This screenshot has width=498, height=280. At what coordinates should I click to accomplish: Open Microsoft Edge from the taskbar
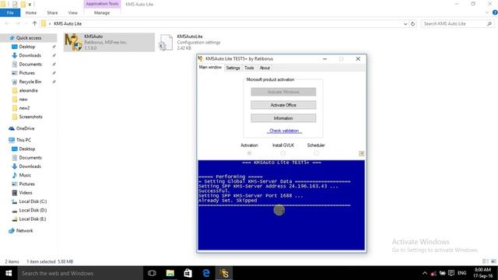(206, 273)
